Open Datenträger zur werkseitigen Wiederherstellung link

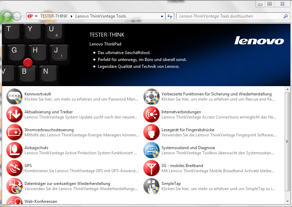click(67, 184)
